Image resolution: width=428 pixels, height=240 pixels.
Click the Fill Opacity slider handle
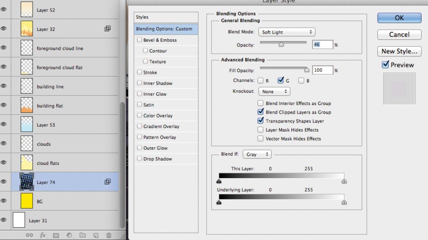coord(307,70)
